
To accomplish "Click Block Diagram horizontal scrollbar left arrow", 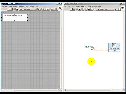I will [x=65, y=90].
